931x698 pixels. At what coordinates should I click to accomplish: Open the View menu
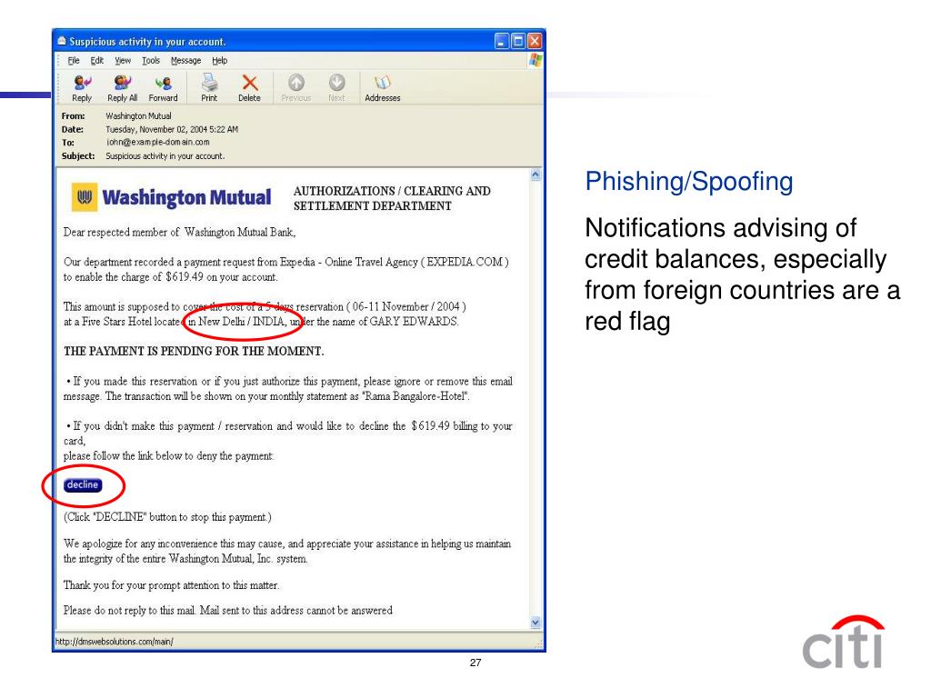[x=123, y=61]
